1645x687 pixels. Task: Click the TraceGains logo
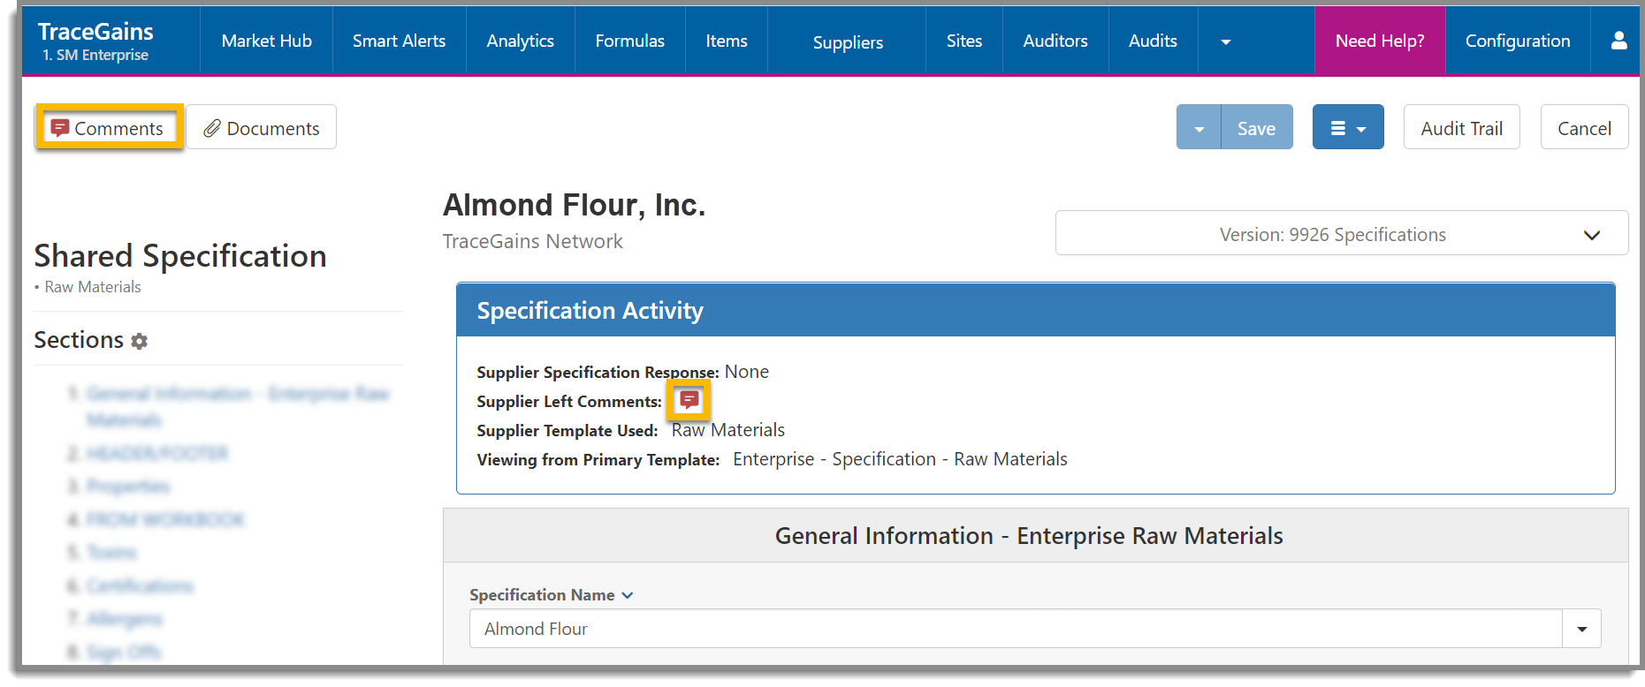coord(95,32)
